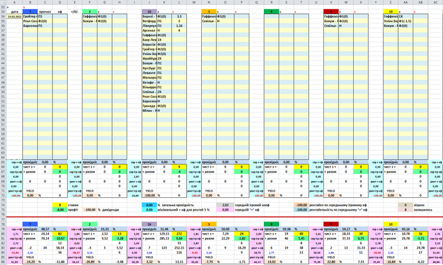Select yellow '8' cell beside ставки
Viewport: 443px width, 265px height.
[x=60, y=205]
